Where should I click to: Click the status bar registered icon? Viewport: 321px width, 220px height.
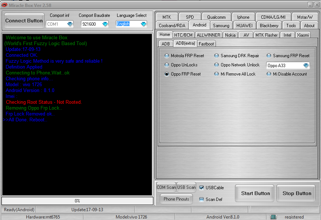coord(273,217)
